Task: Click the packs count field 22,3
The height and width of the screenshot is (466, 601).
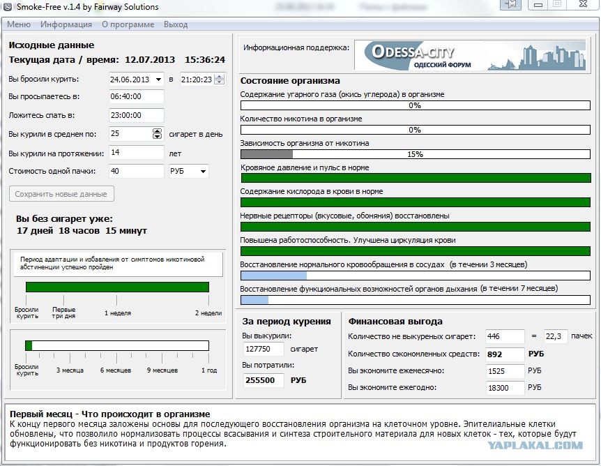Action: (x=556, y=336)
